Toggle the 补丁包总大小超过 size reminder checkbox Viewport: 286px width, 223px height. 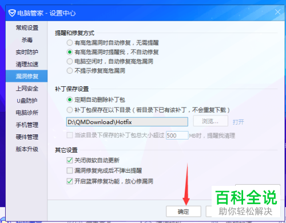pyautogui.click(x=70, y=136)
